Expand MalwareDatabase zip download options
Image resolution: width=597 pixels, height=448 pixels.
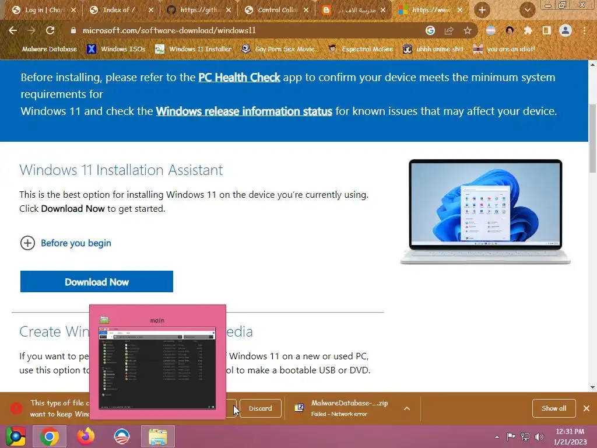[406, 408]
